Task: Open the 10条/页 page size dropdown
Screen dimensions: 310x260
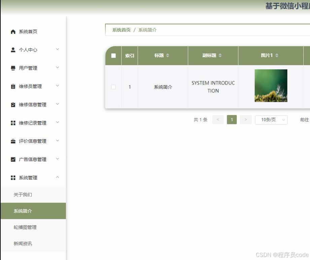Action: 272,120
